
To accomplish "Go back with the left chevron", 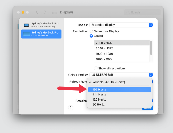I will click(37, 12).
